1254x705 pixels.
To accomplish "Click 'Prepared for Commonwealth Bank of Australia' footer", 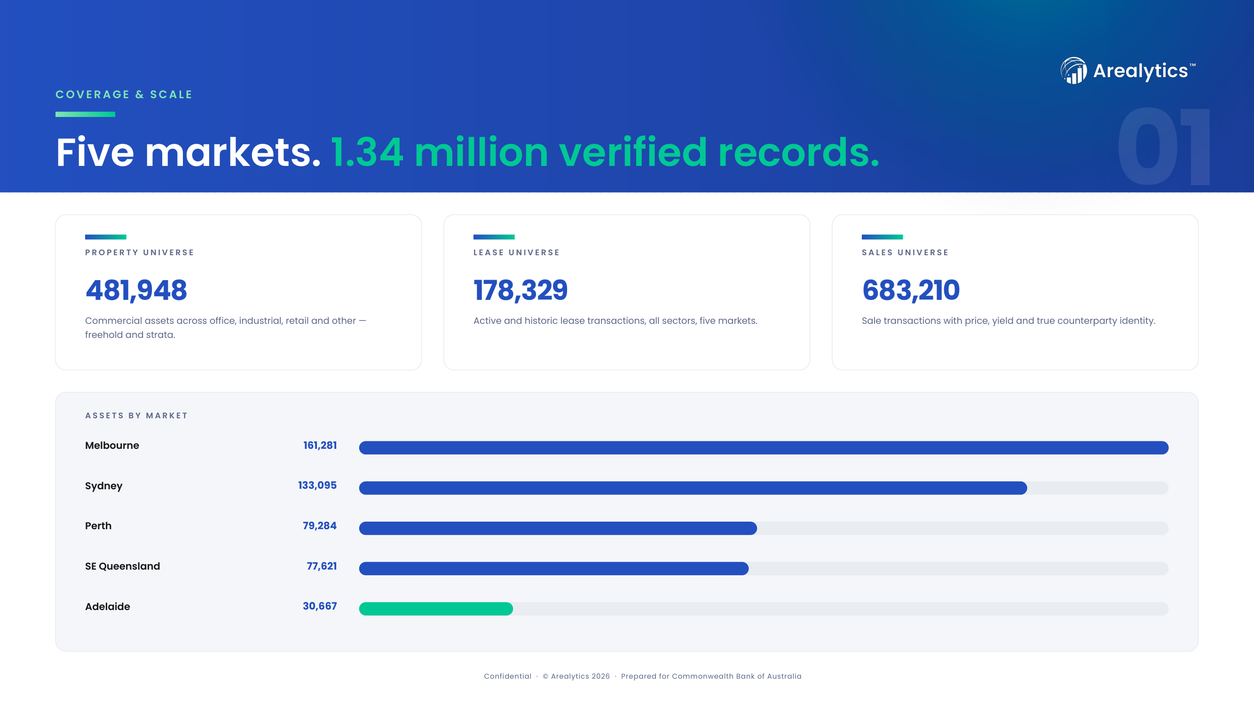I will coord(711,676).
